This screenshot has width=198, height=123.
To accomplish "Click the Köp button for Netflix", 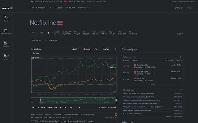I will (x=33, y=33).
